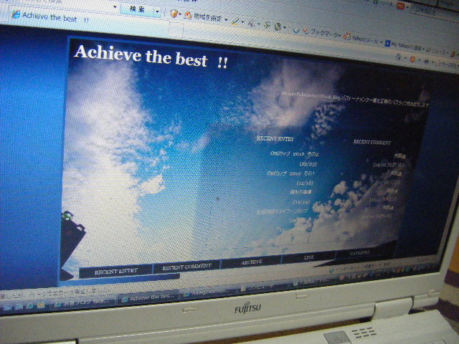Click the 地域を指定 weather toolbar button
Viewport: 459px width, 344px height.
point(204,17)
